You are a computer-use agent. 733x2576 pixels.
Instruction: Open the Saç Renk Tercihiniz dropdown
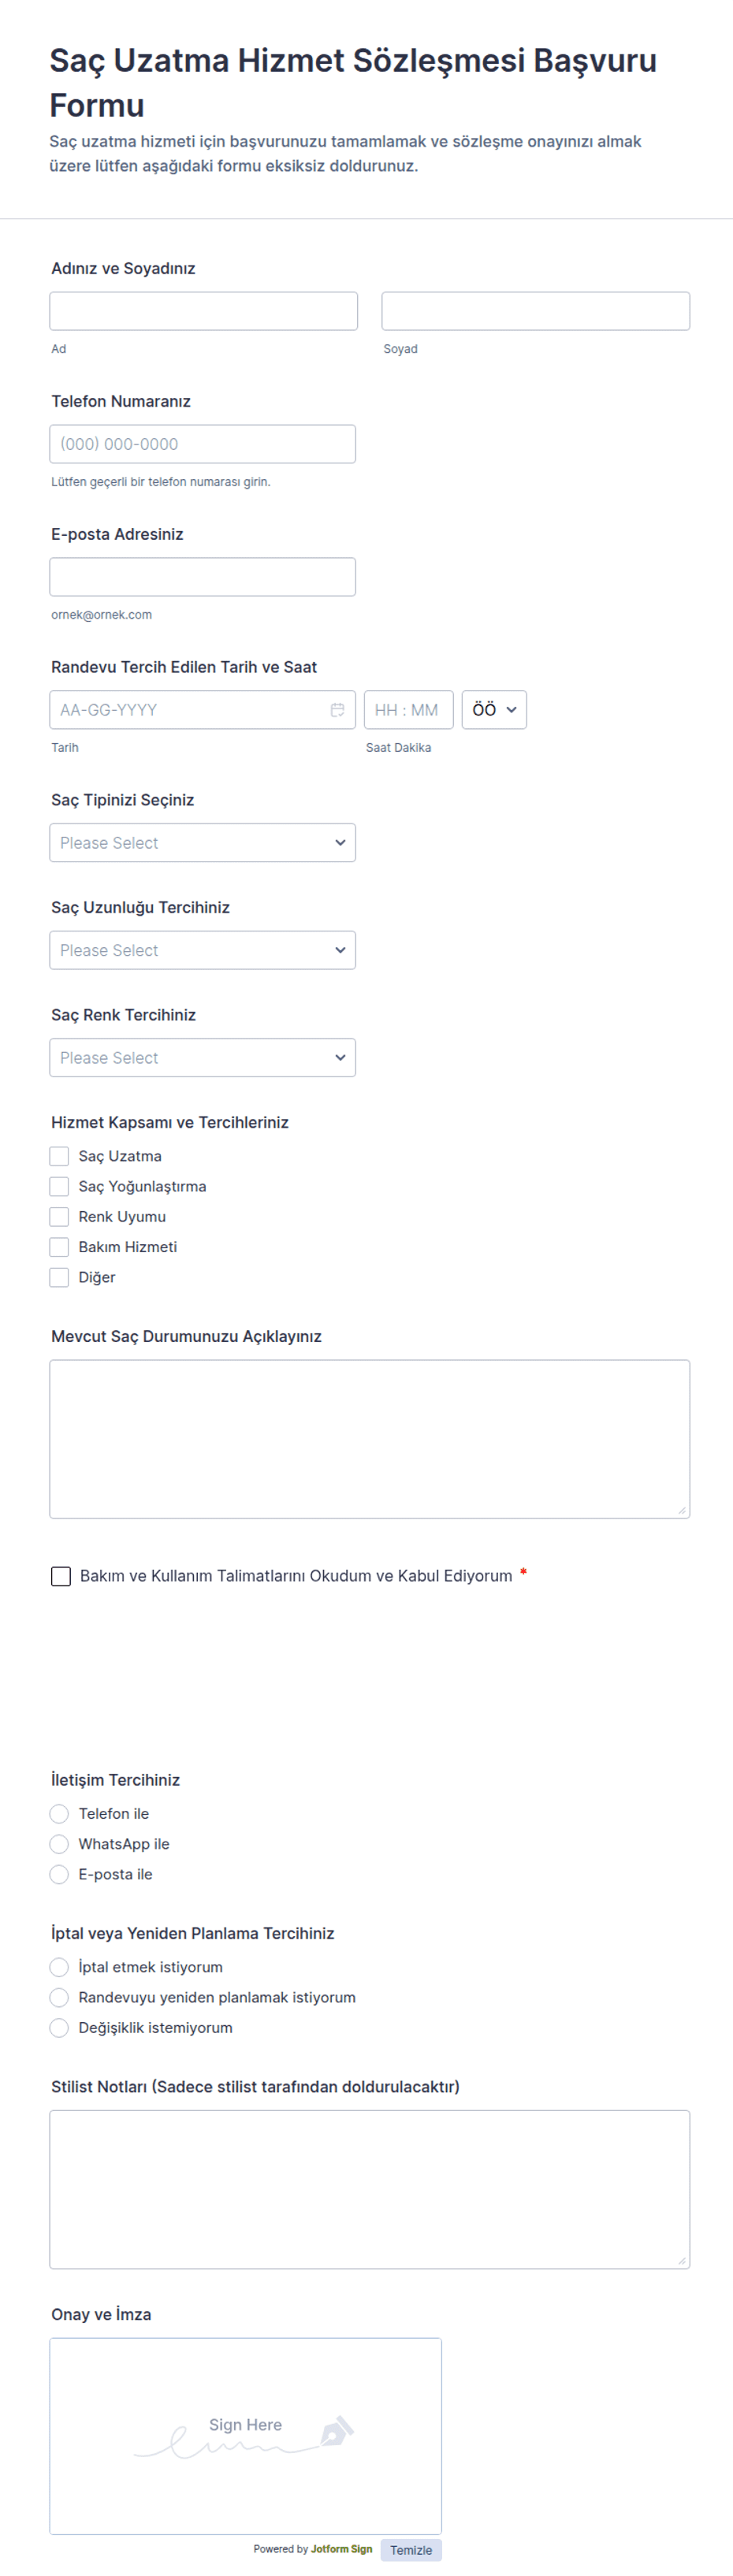[203, 1058]
